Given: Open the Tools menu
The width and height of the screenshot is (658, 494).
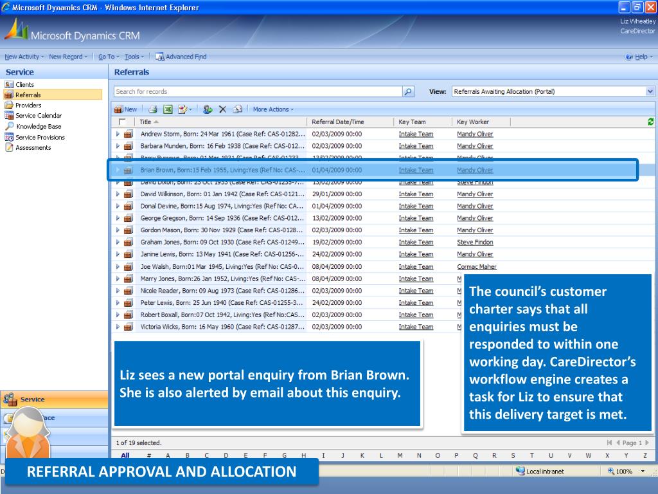Looking at the screenshot, I should click(134, 57).
